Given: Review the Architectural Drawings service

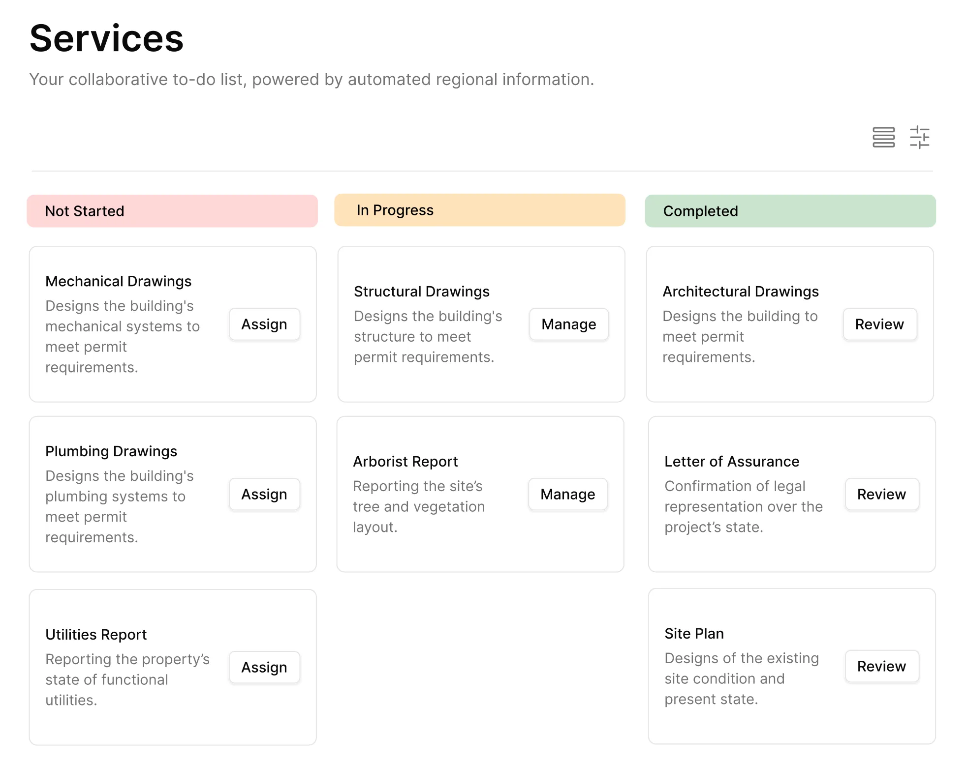Looking at the screenshot, I should click(879, 324).
